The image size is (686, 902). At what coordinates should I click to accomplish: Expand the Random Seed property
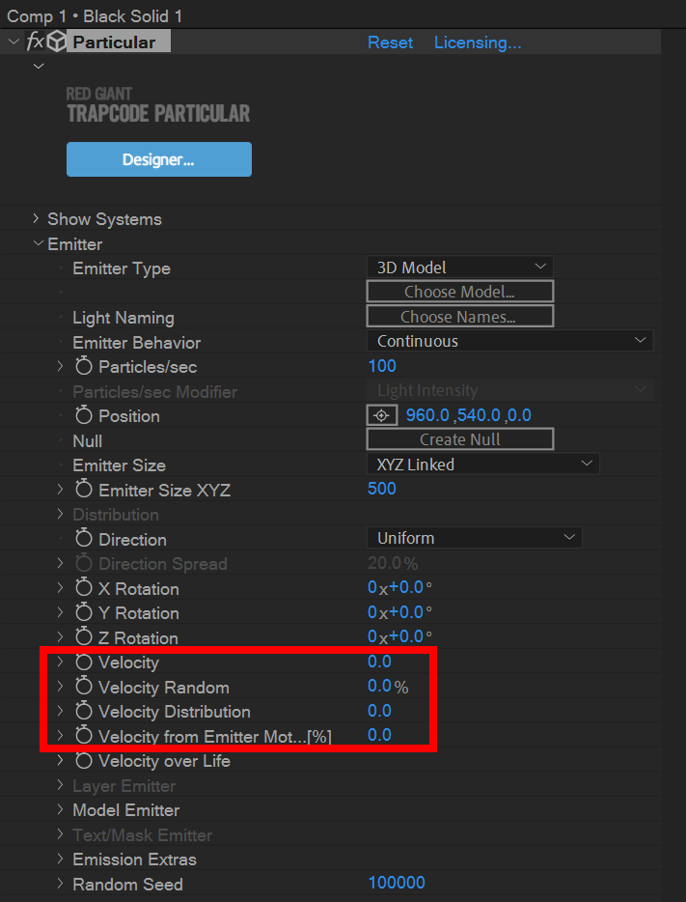60,884
